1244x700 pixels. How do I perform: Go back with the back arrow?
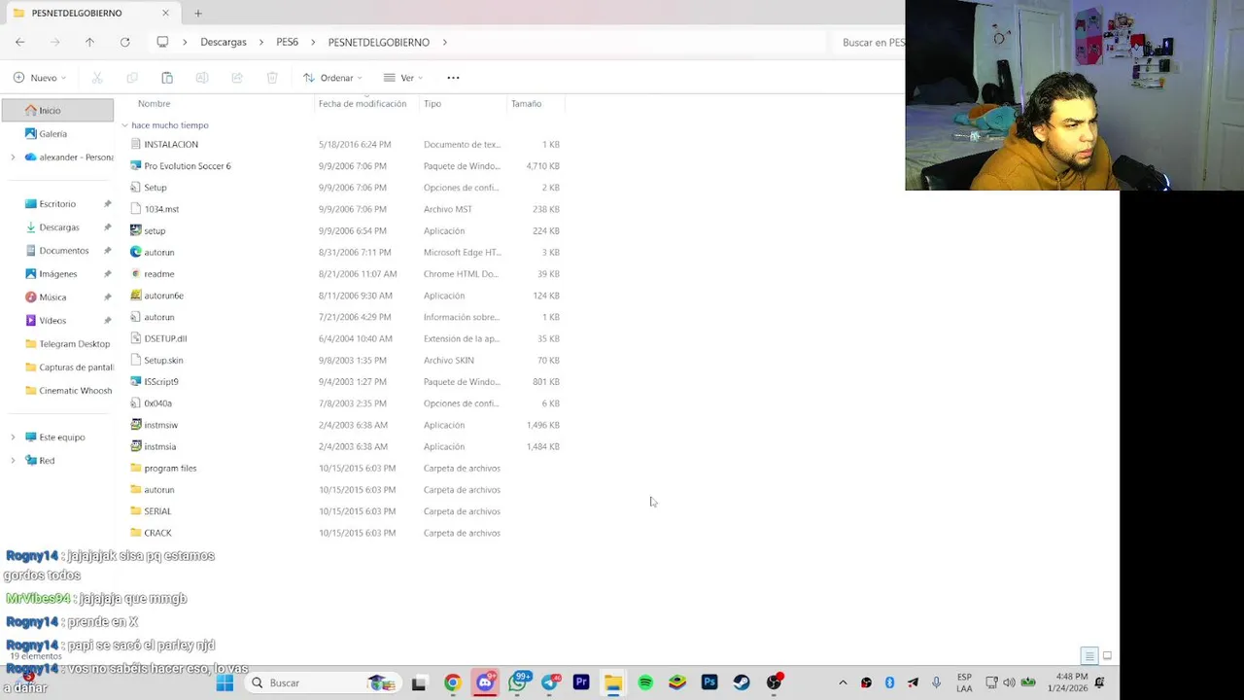point(20,42)
